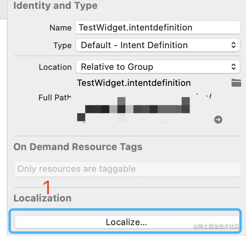Click the red number 1 annotation
The height and width of the screenshot is (236, 246).
point(47,187)
